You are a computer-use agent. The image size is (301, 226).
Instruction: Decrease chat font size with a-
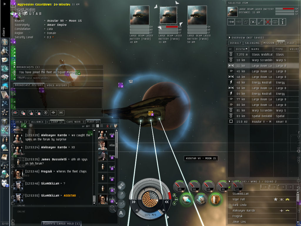83,126
